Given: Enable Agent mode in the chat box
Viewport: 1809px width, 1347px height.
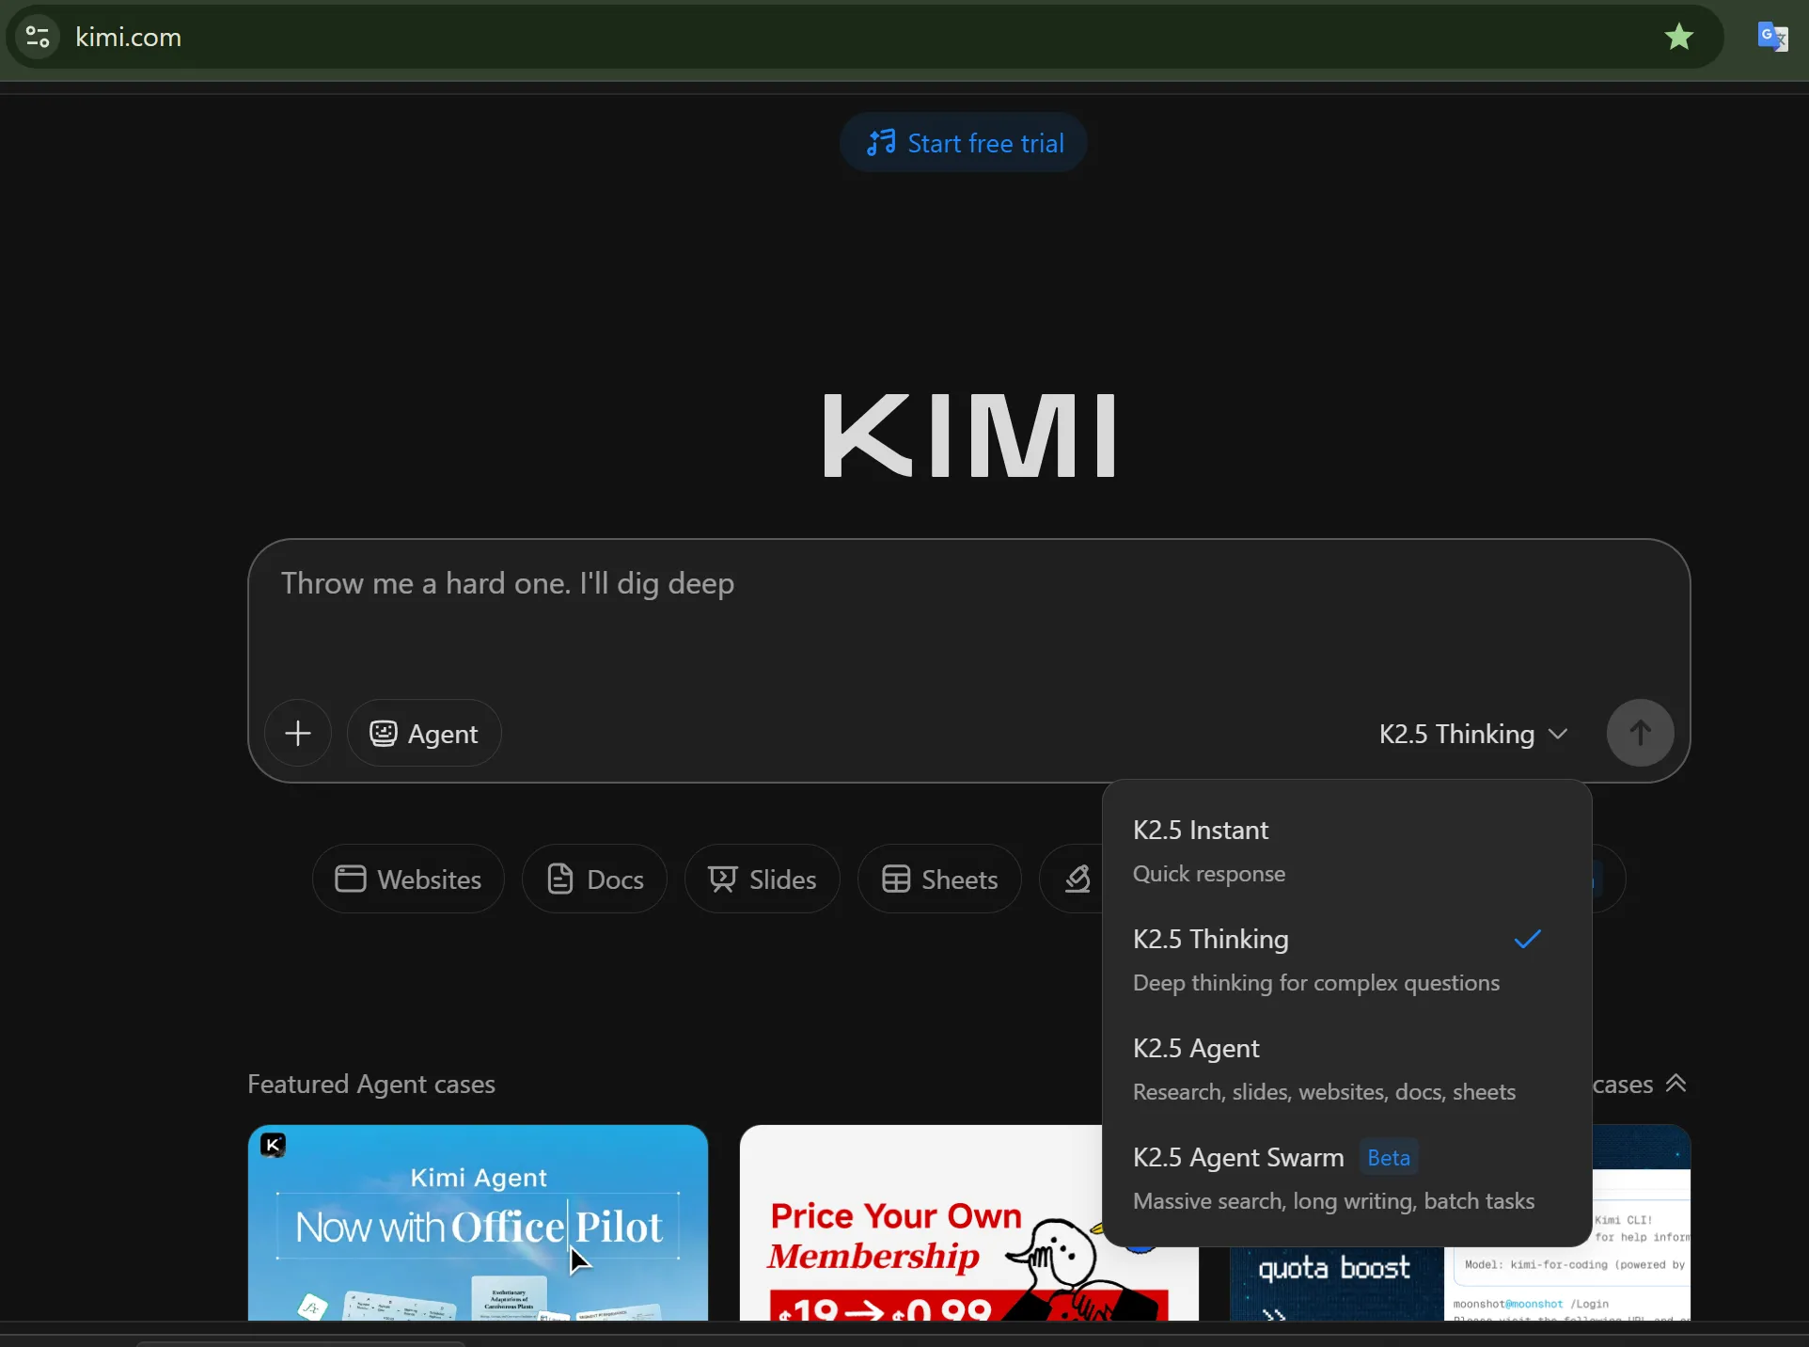Looking at the screenshot, I should pyautogui.click(x=424, y=734).
